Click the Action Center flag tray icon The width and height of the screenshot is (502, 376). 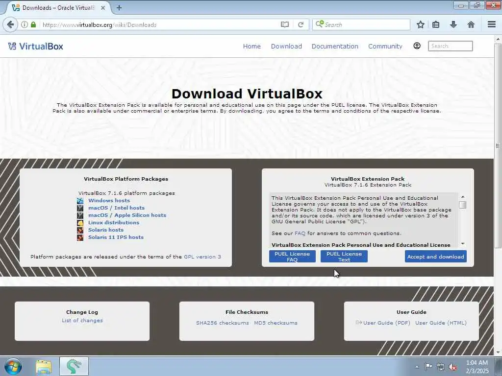[428, 366]
